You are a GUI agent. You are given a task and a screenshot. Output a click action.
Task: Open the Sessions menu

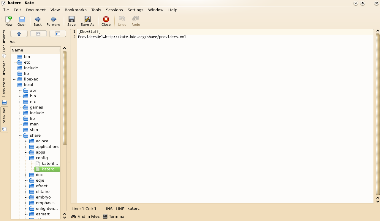[114, 10]
